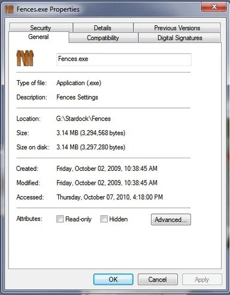Click the Size on disk value 3,297,280 bytes
This screenshot has height=295, width=230.
pos(91,147)
